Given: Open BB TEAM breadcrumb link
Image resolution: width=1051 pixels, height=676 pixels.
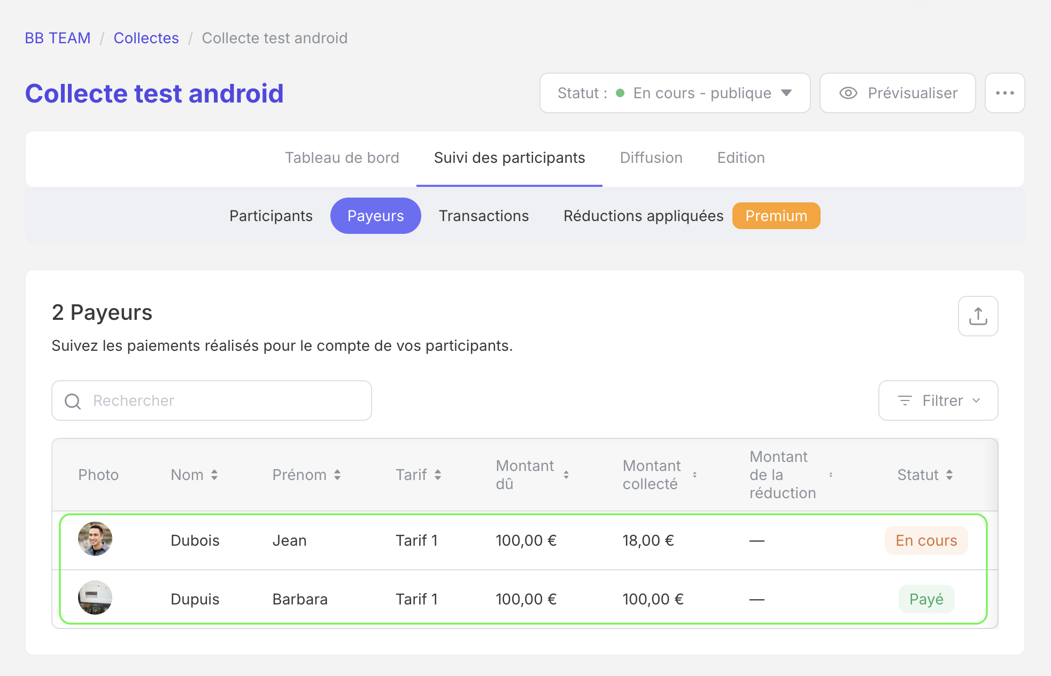Looking at the screenshot, I should click(58, 38).
